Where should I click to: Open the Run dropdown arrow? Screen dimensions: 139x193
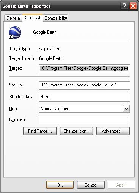point(126,108)
